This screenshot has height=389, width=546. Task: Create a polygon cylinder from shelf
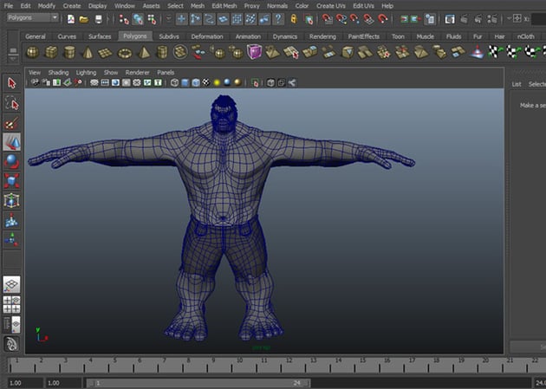point(69,53)
